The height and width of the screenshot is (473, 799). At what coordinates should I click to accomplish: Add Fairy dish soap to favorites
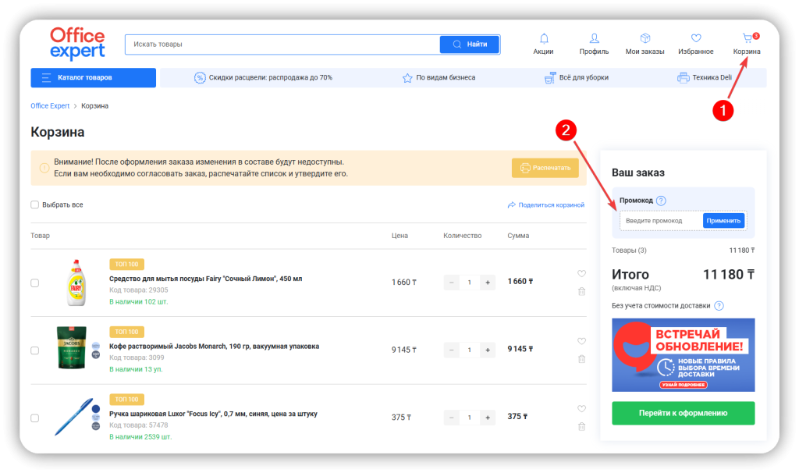[x=581, y=274]
